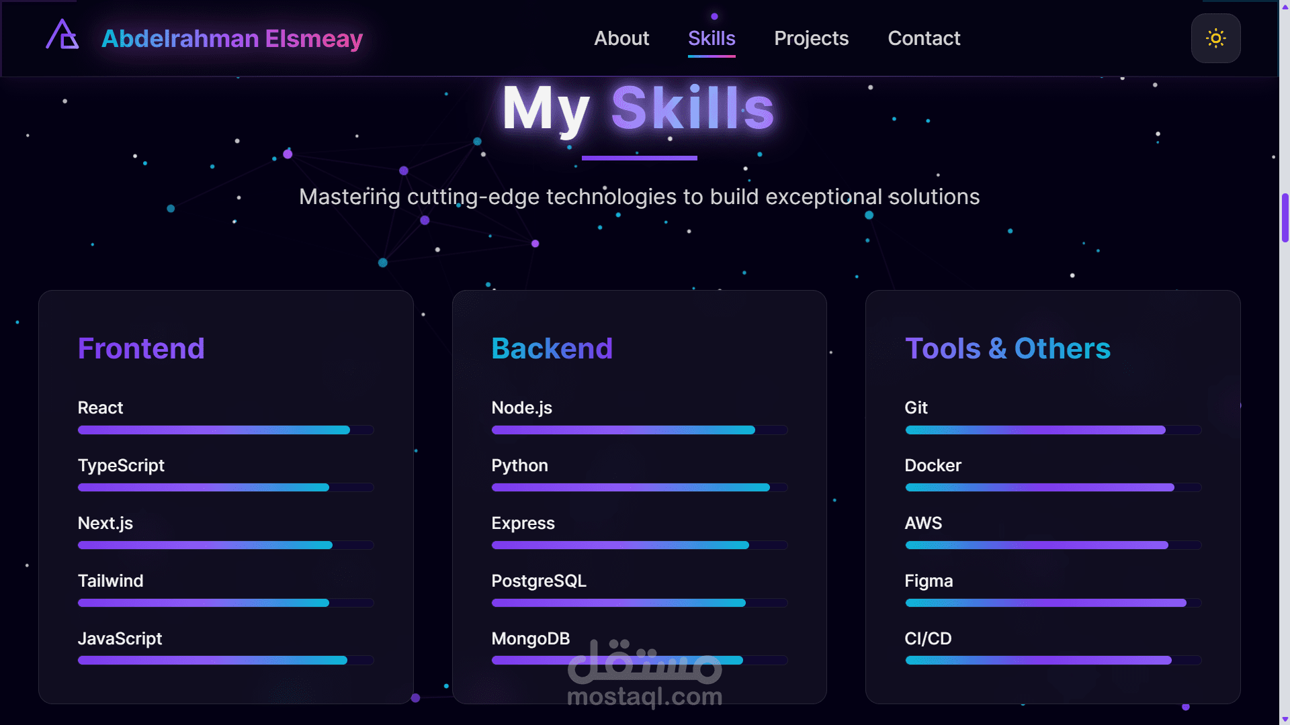The image size is (1290, 725).
Task: Open the About nav link
Action: click(621, 38)
